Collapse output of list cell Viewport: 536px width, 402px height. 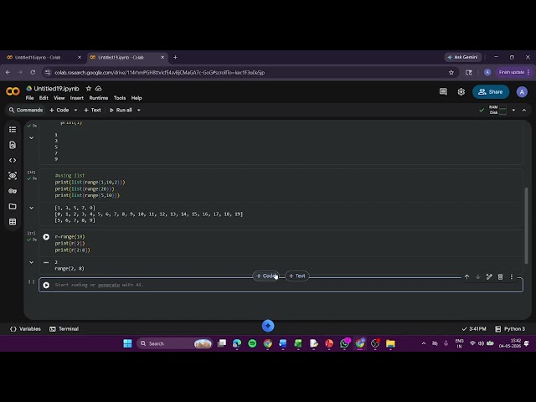pos(32,208)
